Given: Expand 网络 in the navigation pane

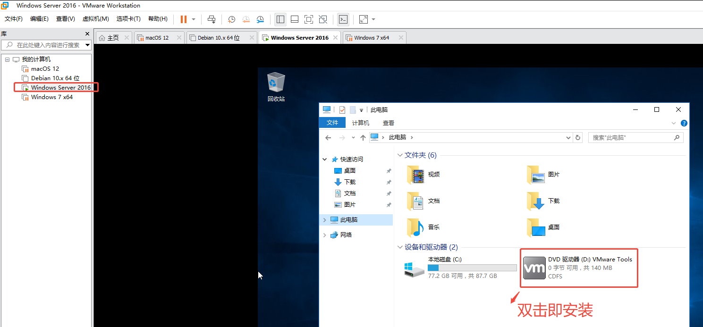Looking at the screenshot, I should click(325, 235).
